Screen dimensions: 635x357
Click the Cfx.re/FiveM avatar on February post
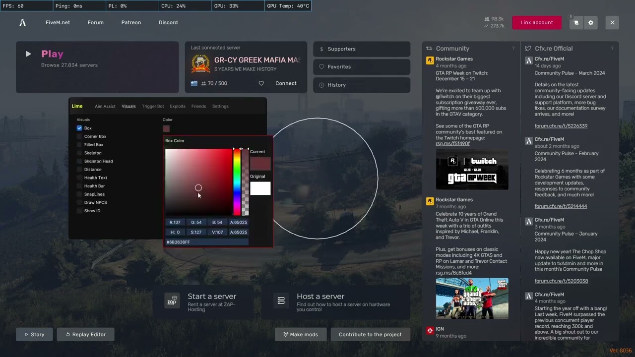[x=529, y=140]
